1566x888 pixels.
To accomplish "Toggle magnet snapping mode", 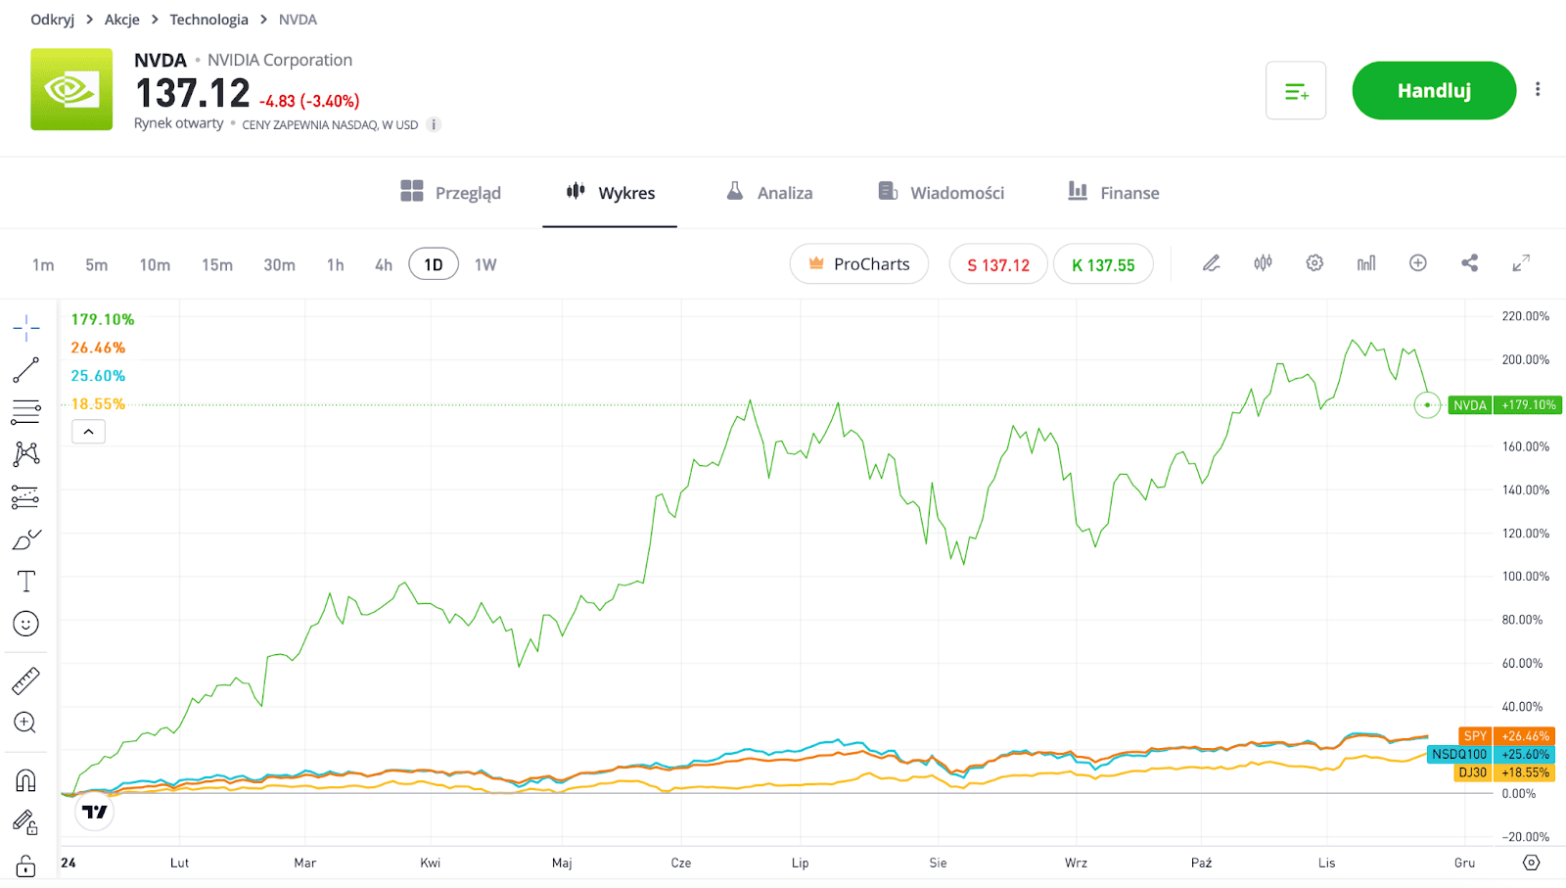I will 26,780.
